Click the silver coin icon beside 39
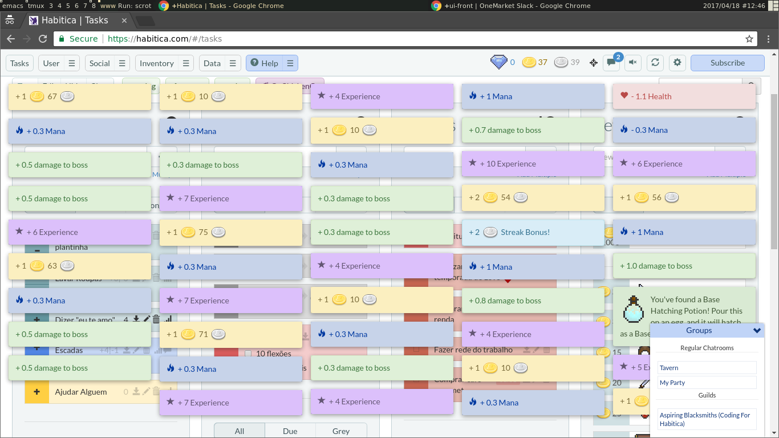779x438 pixels. point(561,62)
